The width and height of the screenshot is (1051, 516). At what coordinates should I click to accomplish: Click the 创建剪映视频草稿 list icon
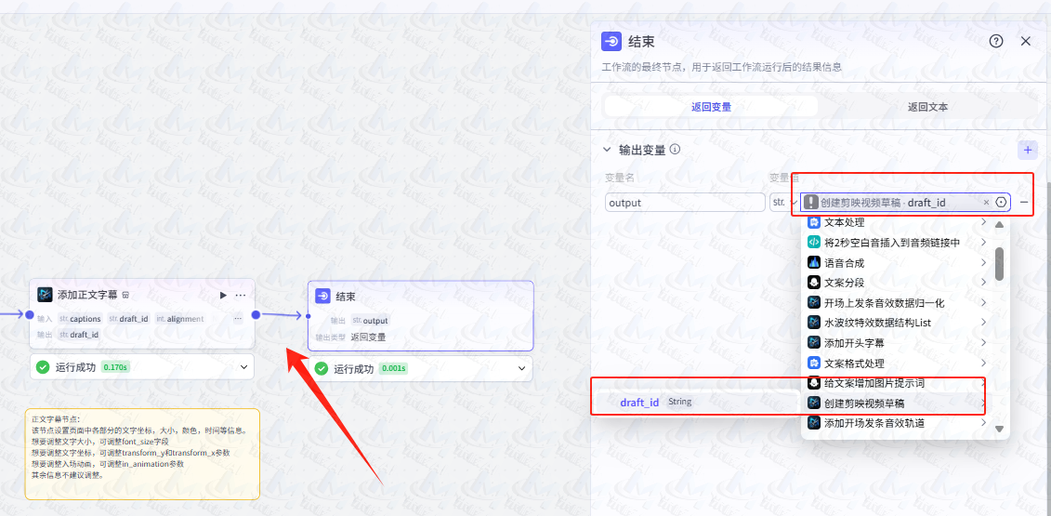[x=814, y=403]
